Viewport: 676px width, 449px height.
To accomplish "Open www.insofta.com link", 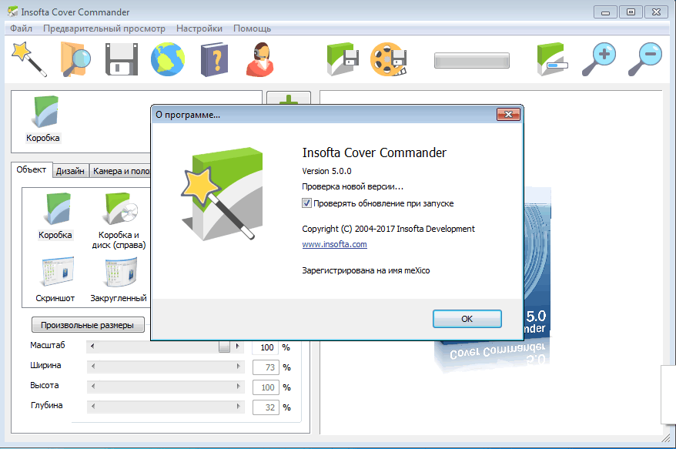I will pos(335,244).
